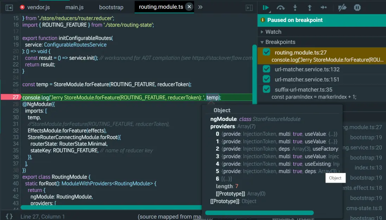Image resolution: width=386 pixels, height=220 pixels.
Task: Expand providers entry 1 in popup
Action: (277, 142)
